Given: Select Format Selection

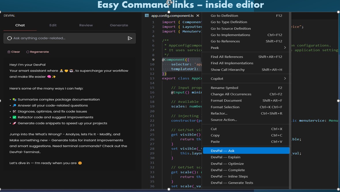Looking at the screenshot, I should [246, 107].
